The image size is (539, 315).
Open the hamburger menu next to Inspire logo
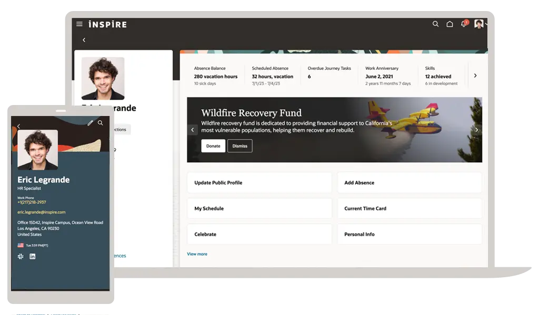pos(79,24)
